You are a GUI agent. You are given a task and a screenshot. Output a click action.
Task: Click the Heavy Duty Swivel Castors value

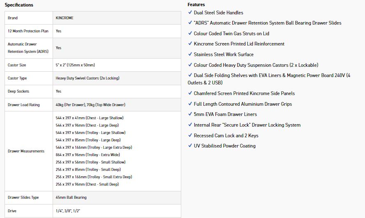(88, 78)
